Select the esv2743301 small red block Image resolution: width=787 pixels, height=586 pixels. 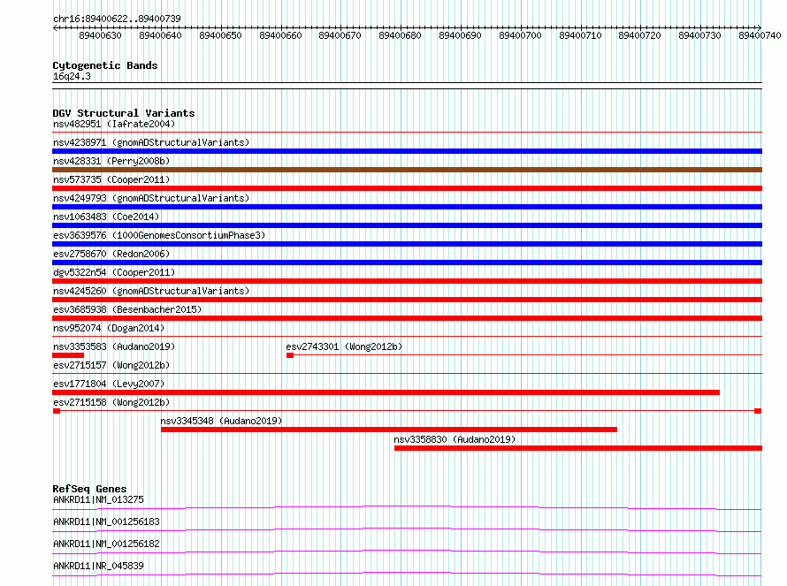tap(290, 355)
